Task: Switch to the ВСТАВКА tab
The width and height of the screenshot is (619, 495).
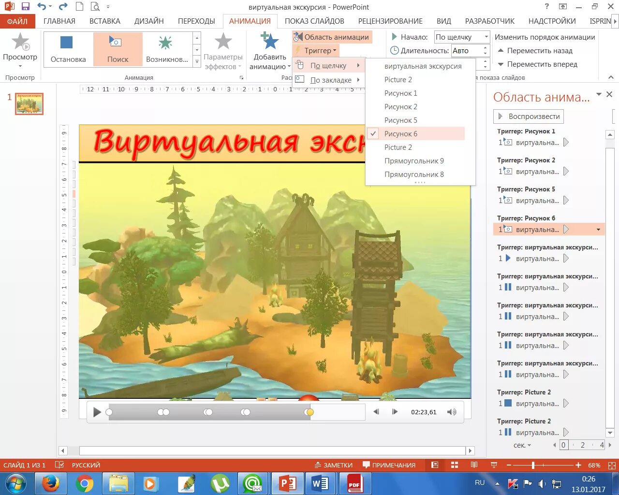Action: (x=105, y=21)
